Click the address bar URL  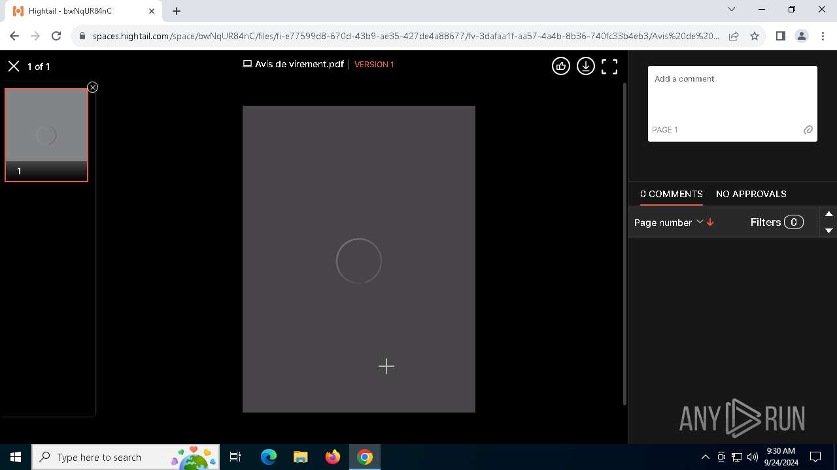[405, 37]
